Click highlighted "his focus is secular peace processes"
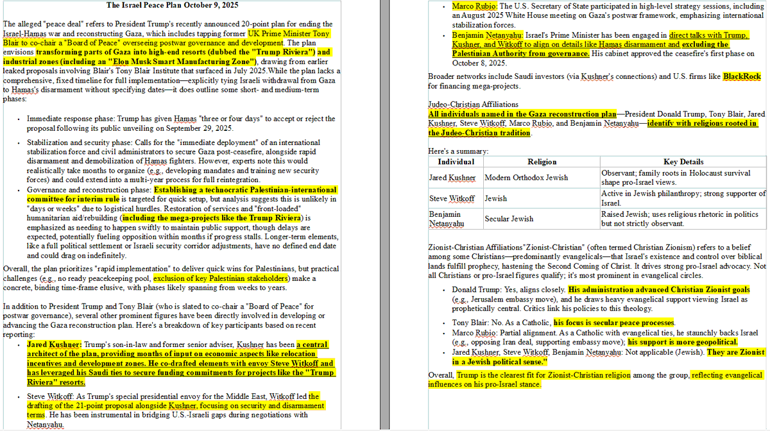Screen dimensions: 770x431 coord(614,323)
